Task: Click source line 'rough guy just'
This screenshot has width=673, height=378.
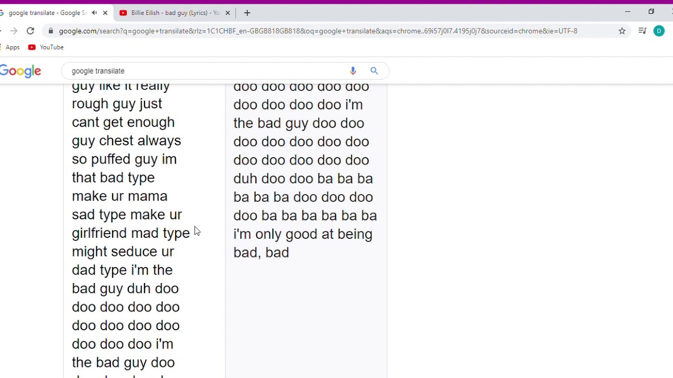Action: point(117,104)
